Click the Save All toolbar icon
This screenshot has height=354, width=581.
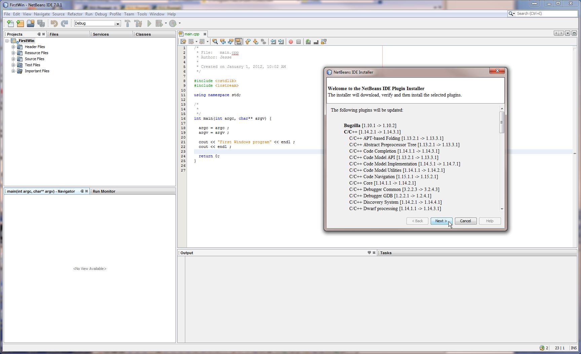coord(41,23)
